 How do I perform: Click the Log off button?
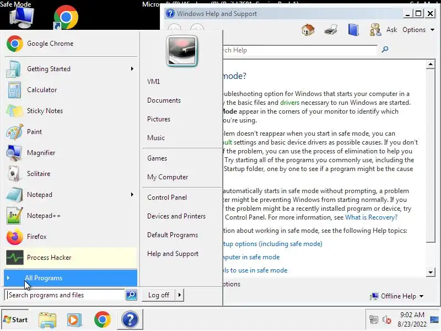(159, 295)
